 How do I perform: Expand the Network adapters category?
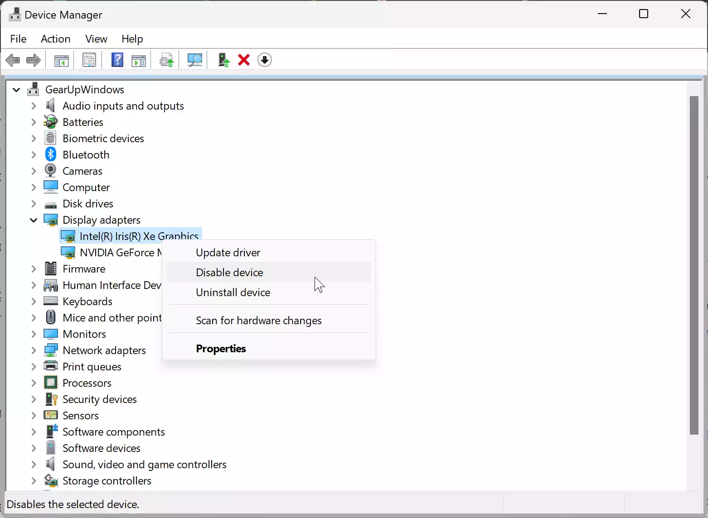34,350
